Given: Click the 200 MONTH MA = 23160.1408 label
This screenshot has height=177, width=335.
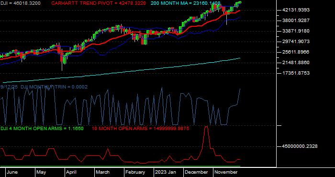Looking at the screenshot, I should pyautogui.click(x=186, y=3).
